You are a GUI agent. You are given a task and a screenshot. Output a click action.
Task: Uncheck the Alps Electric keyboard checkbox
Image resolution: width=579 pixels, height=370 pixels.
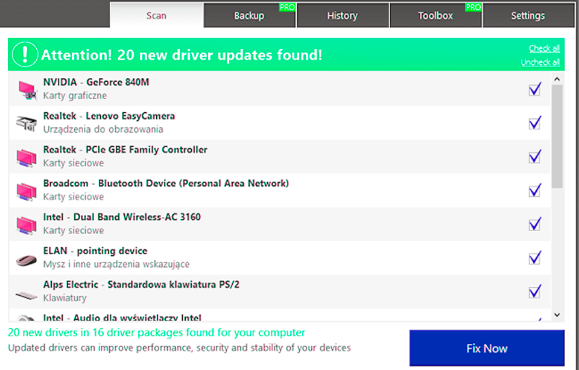click(535, 292)
